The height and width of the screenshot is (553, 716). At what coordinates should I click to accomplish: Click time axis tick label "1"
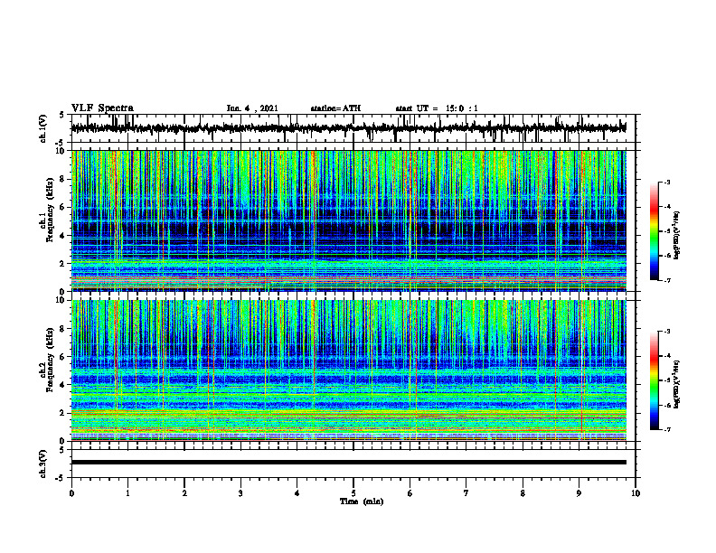[x=127, y=493]
